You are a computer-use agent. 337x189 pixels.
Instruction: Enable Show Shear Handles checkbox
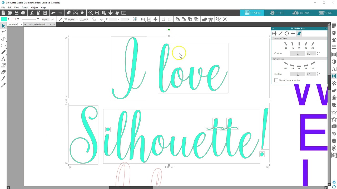tap(276, 80)
